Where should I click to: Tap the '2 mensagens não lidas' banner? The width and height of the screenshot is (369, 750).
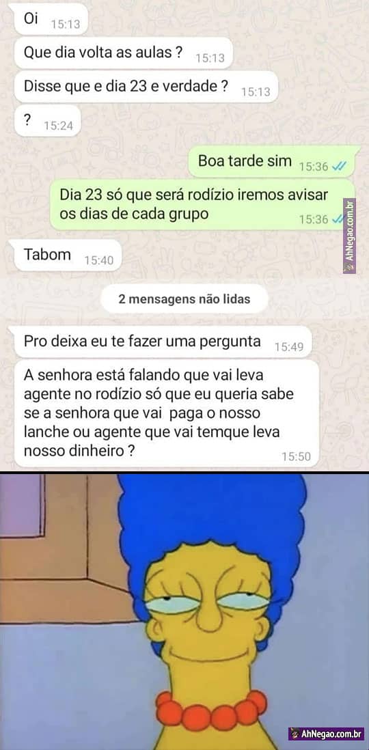click(x=184, y=299)
